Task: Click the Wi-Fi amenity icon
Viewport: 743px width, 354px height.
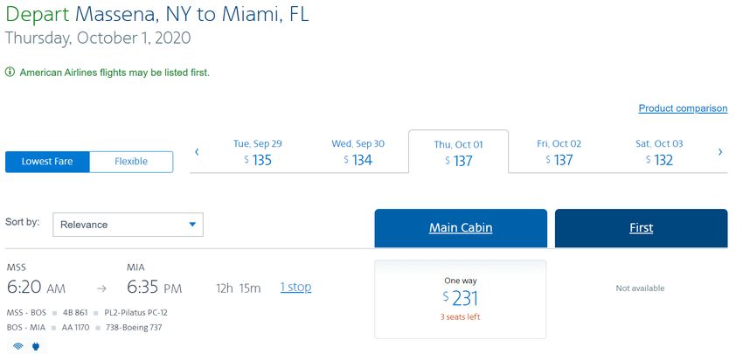Action: coord(18,347)
